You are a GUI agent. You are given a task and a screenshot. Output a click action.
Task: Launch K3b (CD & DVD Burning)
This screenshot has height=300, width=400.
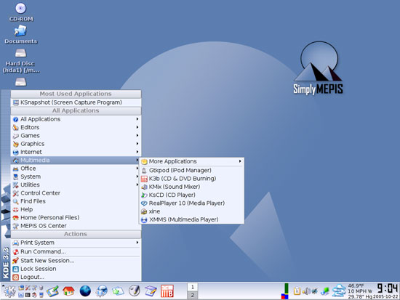[191, 179]
